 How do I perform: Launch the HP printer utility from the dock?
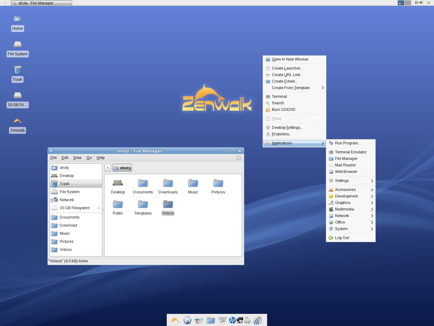click(x=232, y=320)
